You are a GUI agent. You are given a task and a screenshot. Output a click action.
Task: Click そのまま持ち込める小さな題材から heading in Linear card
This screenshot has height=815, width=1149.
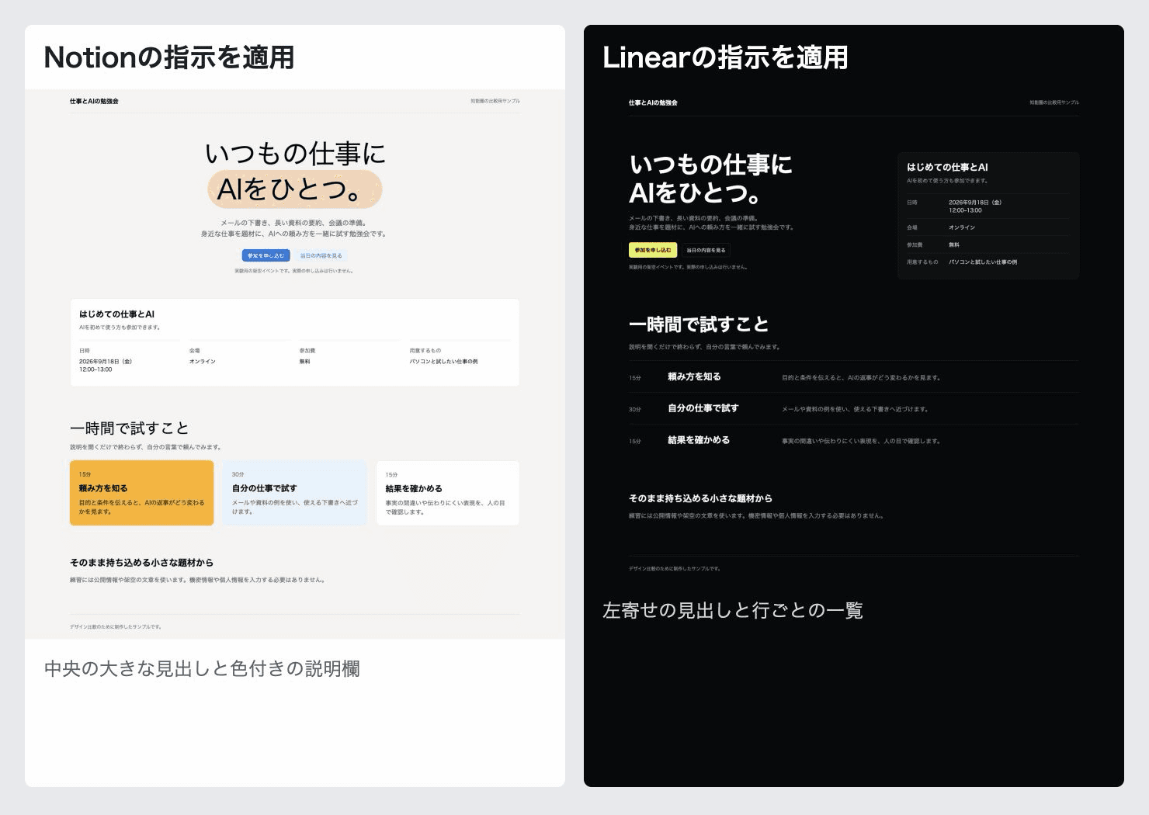pyautogui.click(x=700, y=498)
